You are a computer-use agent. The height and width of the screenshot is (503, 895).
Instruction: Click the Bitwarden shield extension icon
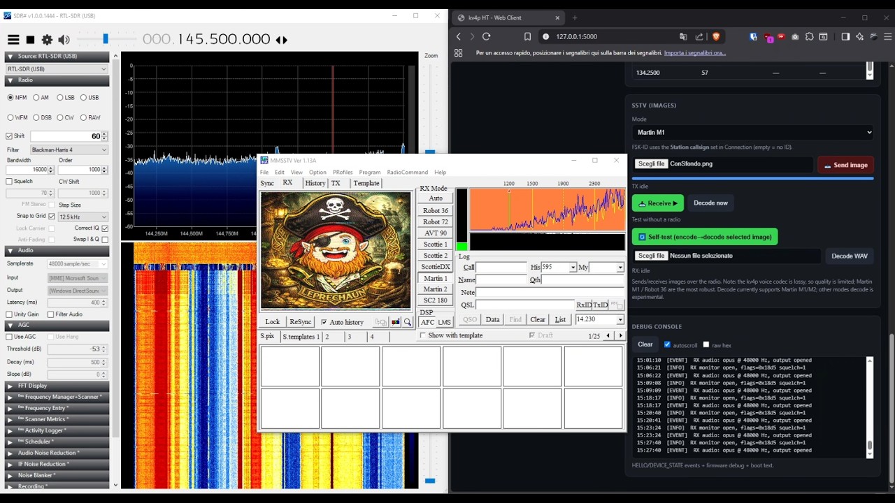[x=753, y=36]
